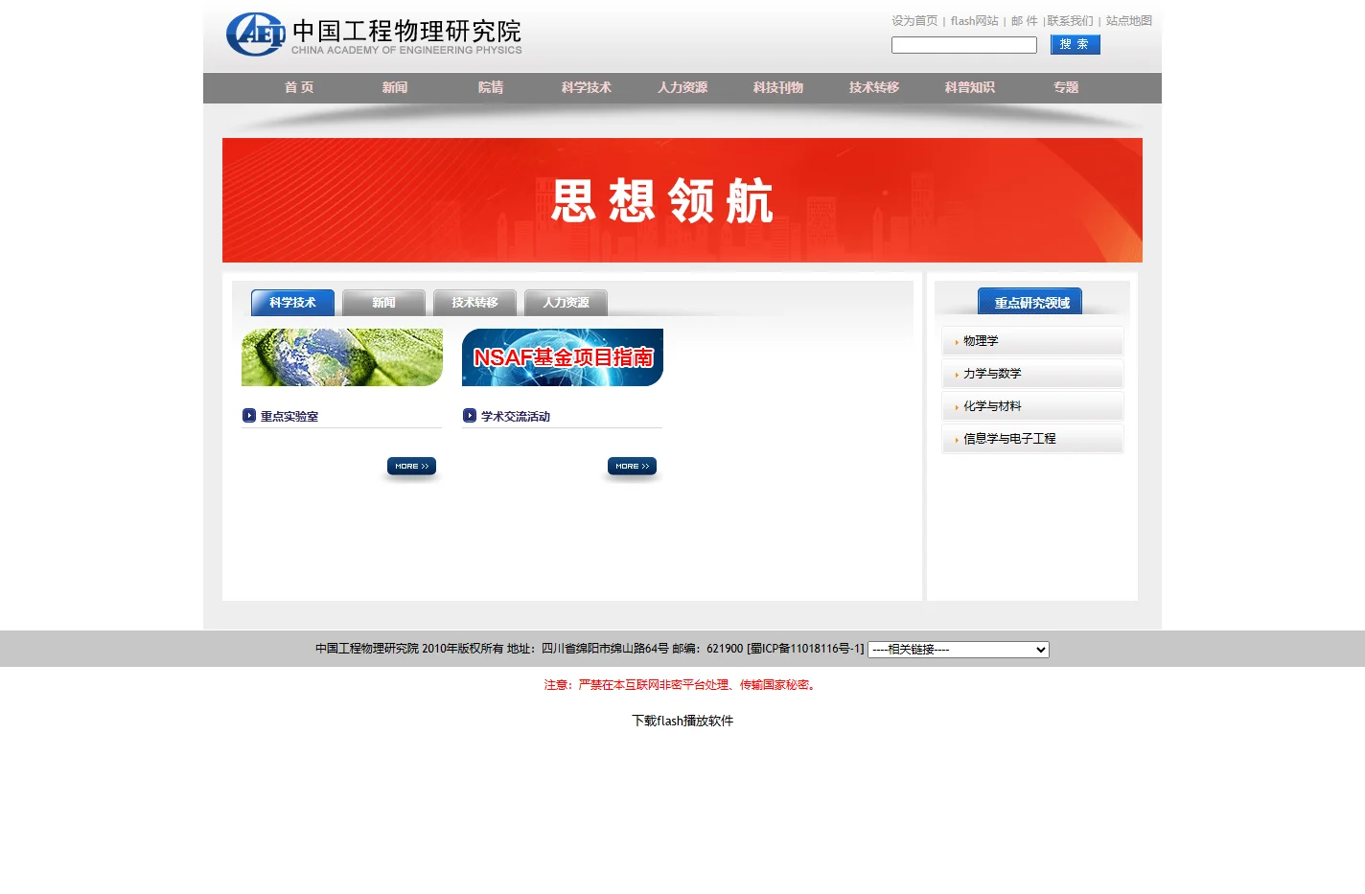This screenshot has height=894, width=1365.
Task: Click the bullet icon beside 重点实验室
Action: [x=249, y=415]
